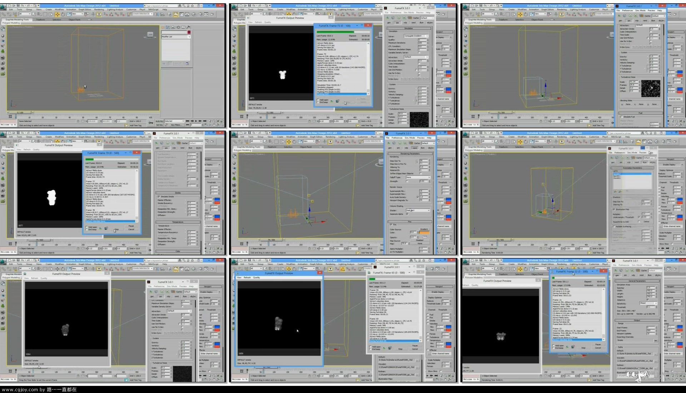Open the Advection dropdown in top-middle frame

point(416,57)
